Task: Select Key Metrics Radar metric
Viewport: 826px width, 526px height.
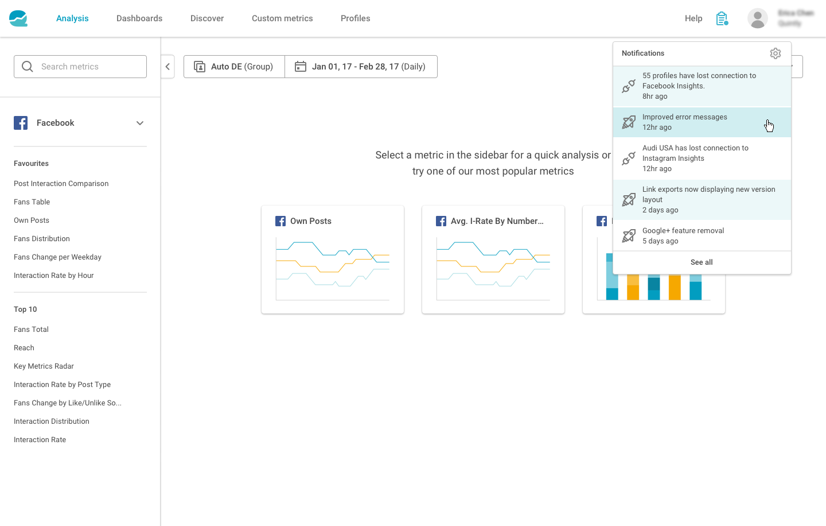Action: click(44, 366)
